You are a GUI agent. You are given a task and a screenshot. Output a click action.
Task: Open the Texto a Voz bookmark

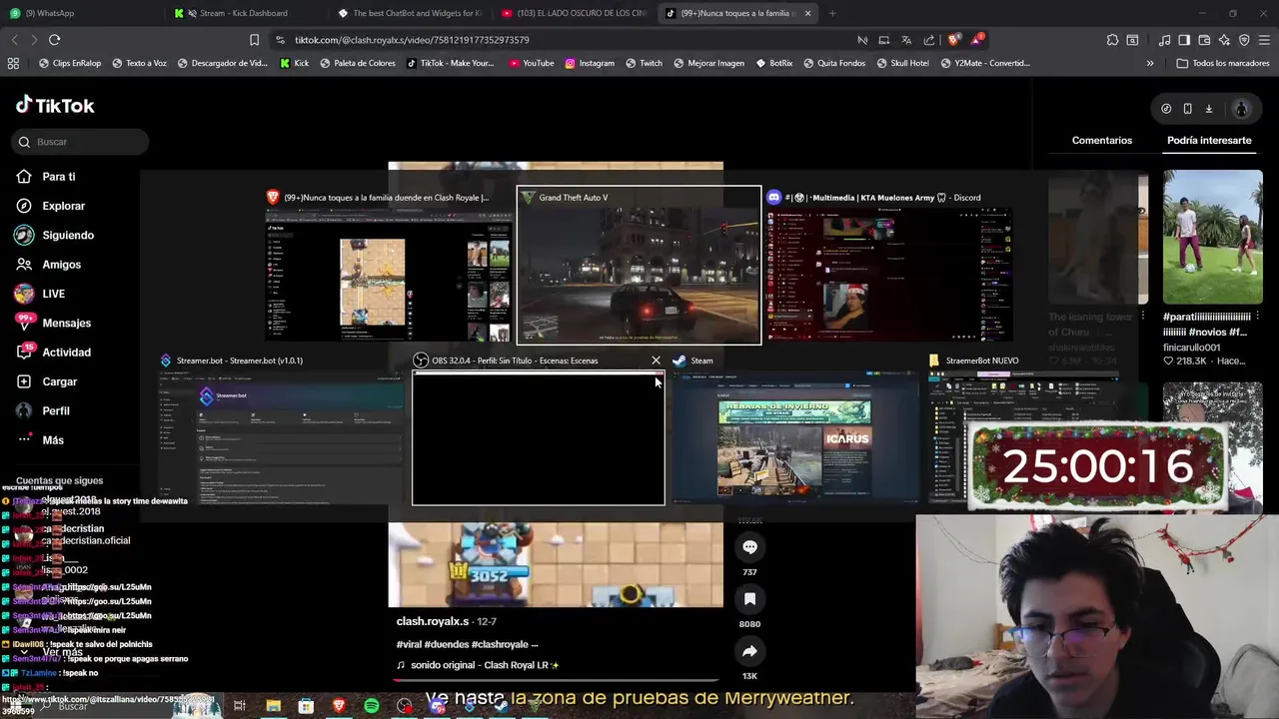click(x=139, y=63)
